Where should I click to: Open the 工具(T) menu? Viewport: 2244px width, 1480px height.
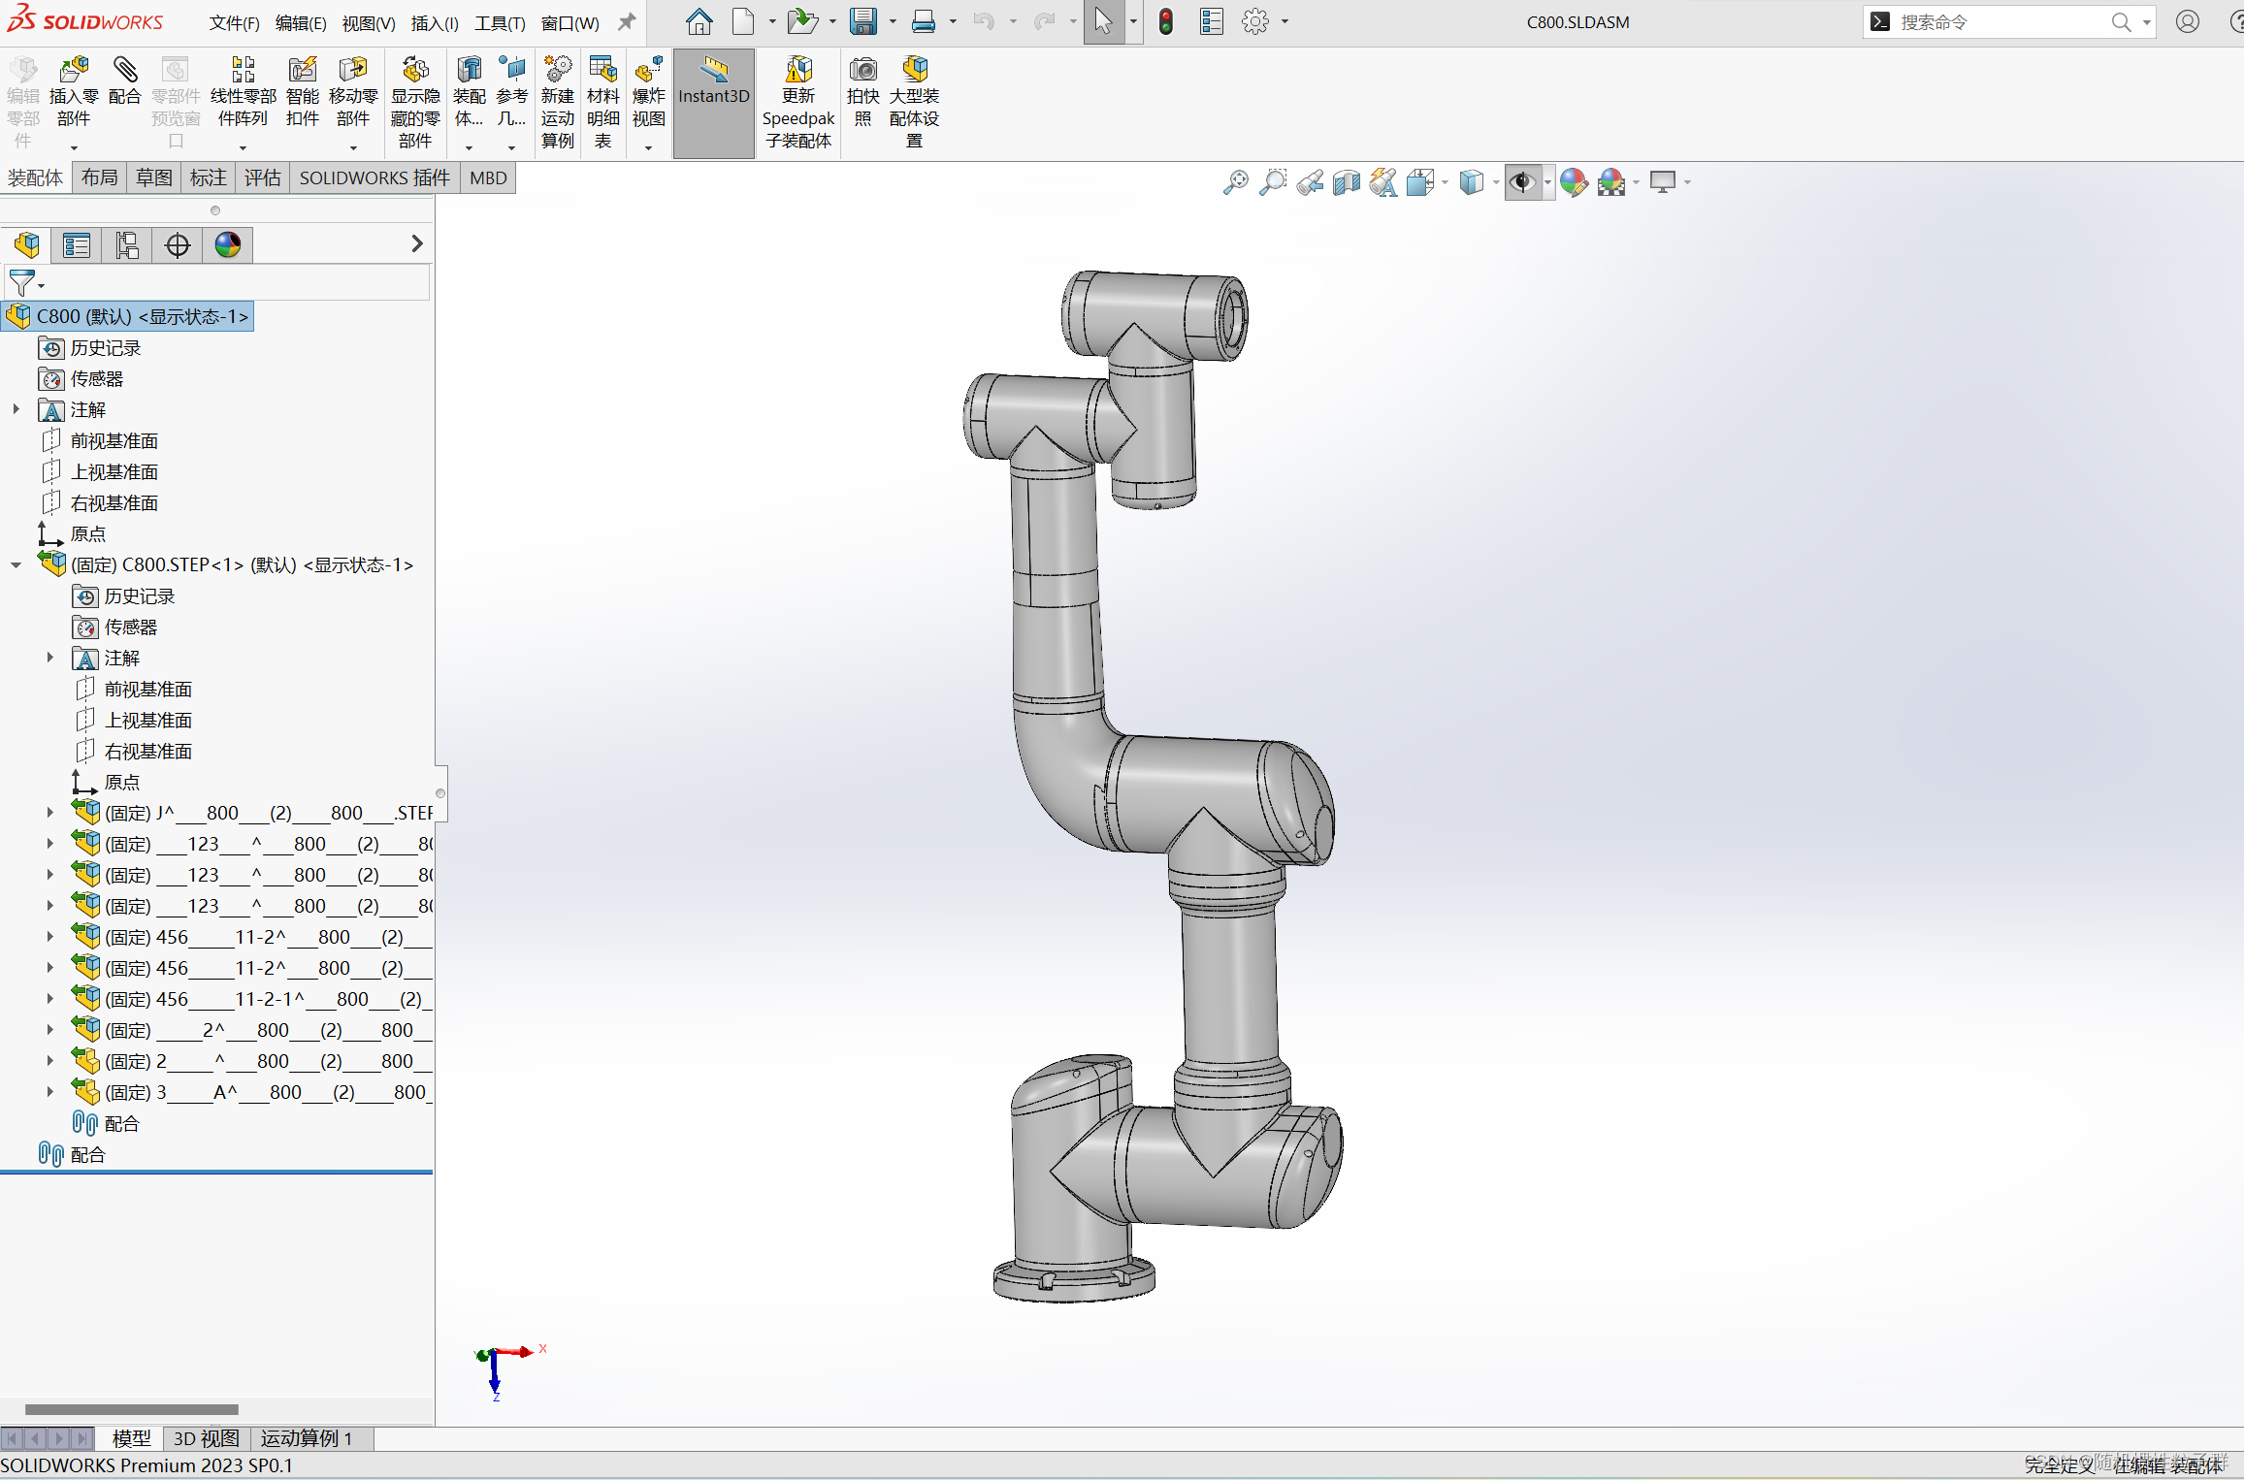pos(499,23)
